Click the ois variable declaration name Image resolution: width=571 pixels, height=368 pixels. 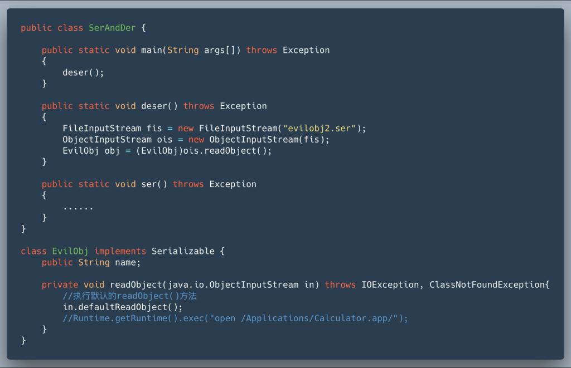click(x=164, y=139)
